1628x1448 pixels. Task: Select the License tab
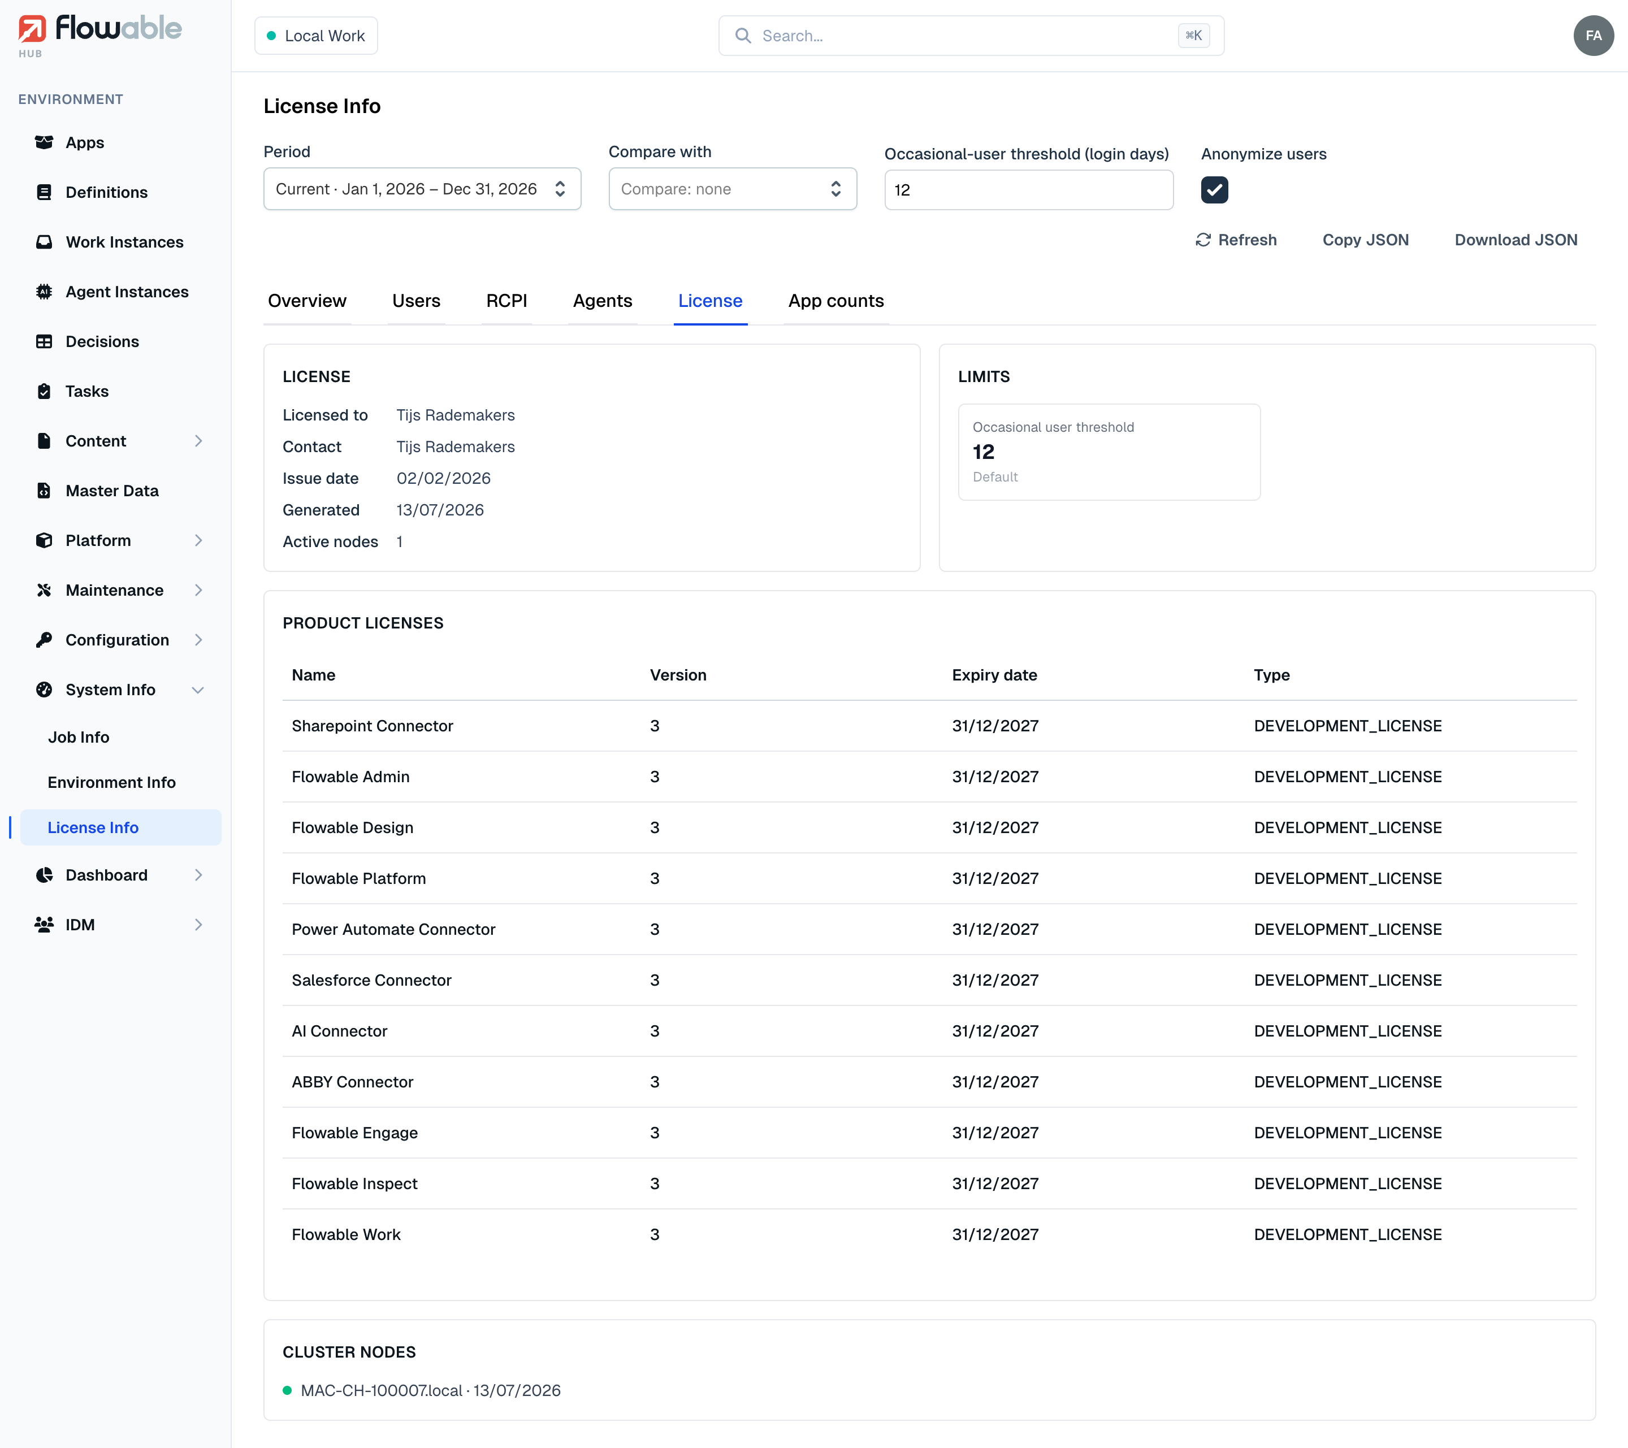click(709, 301)
